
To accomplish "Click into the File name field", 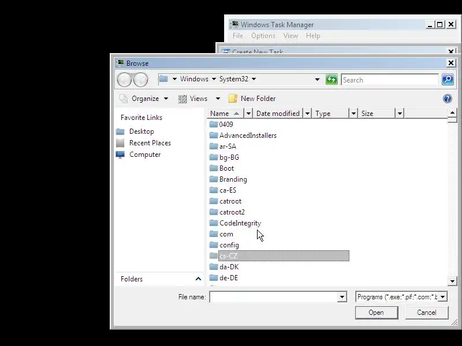I will click(x=274, y=297).
